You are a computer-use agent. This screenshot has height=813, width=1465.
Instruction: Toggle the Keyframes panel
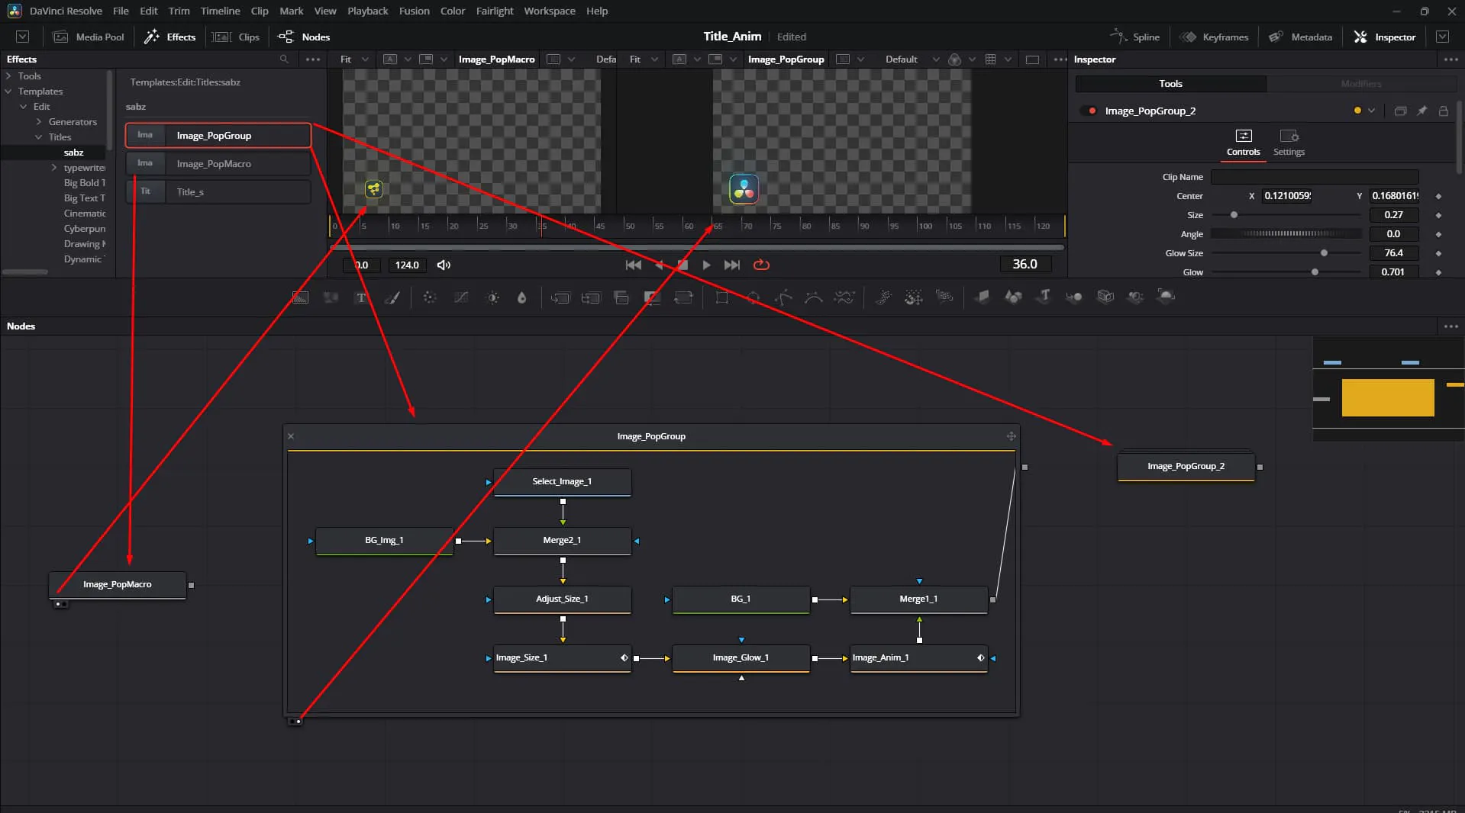coord(1213,37)
